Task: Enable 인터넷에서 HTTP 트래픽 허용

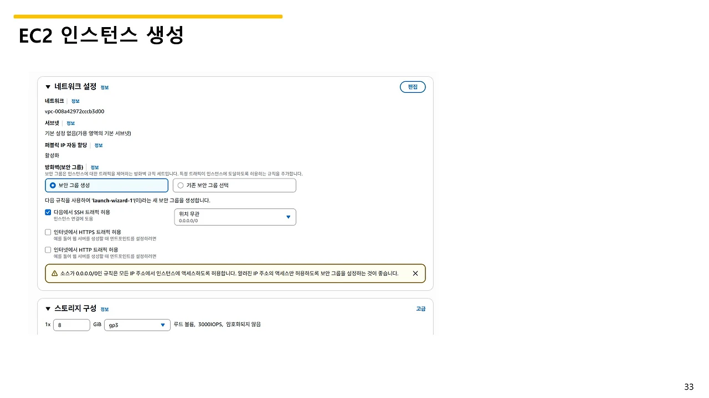Action: click(x=48, y=249)
